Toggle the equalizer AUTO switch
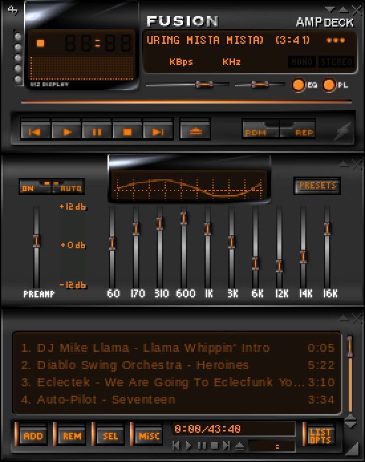The height and width of the screenshot is (462, 365). coord(68,187)
